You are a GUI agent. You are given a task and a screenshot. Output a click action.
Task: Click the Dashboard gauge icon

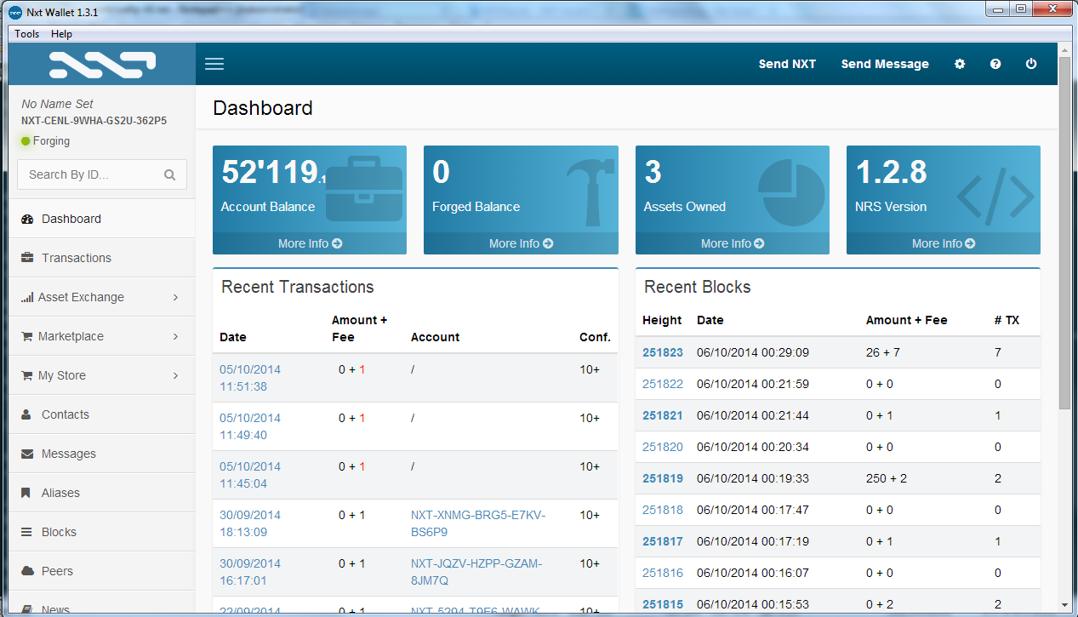coord(26,219)
